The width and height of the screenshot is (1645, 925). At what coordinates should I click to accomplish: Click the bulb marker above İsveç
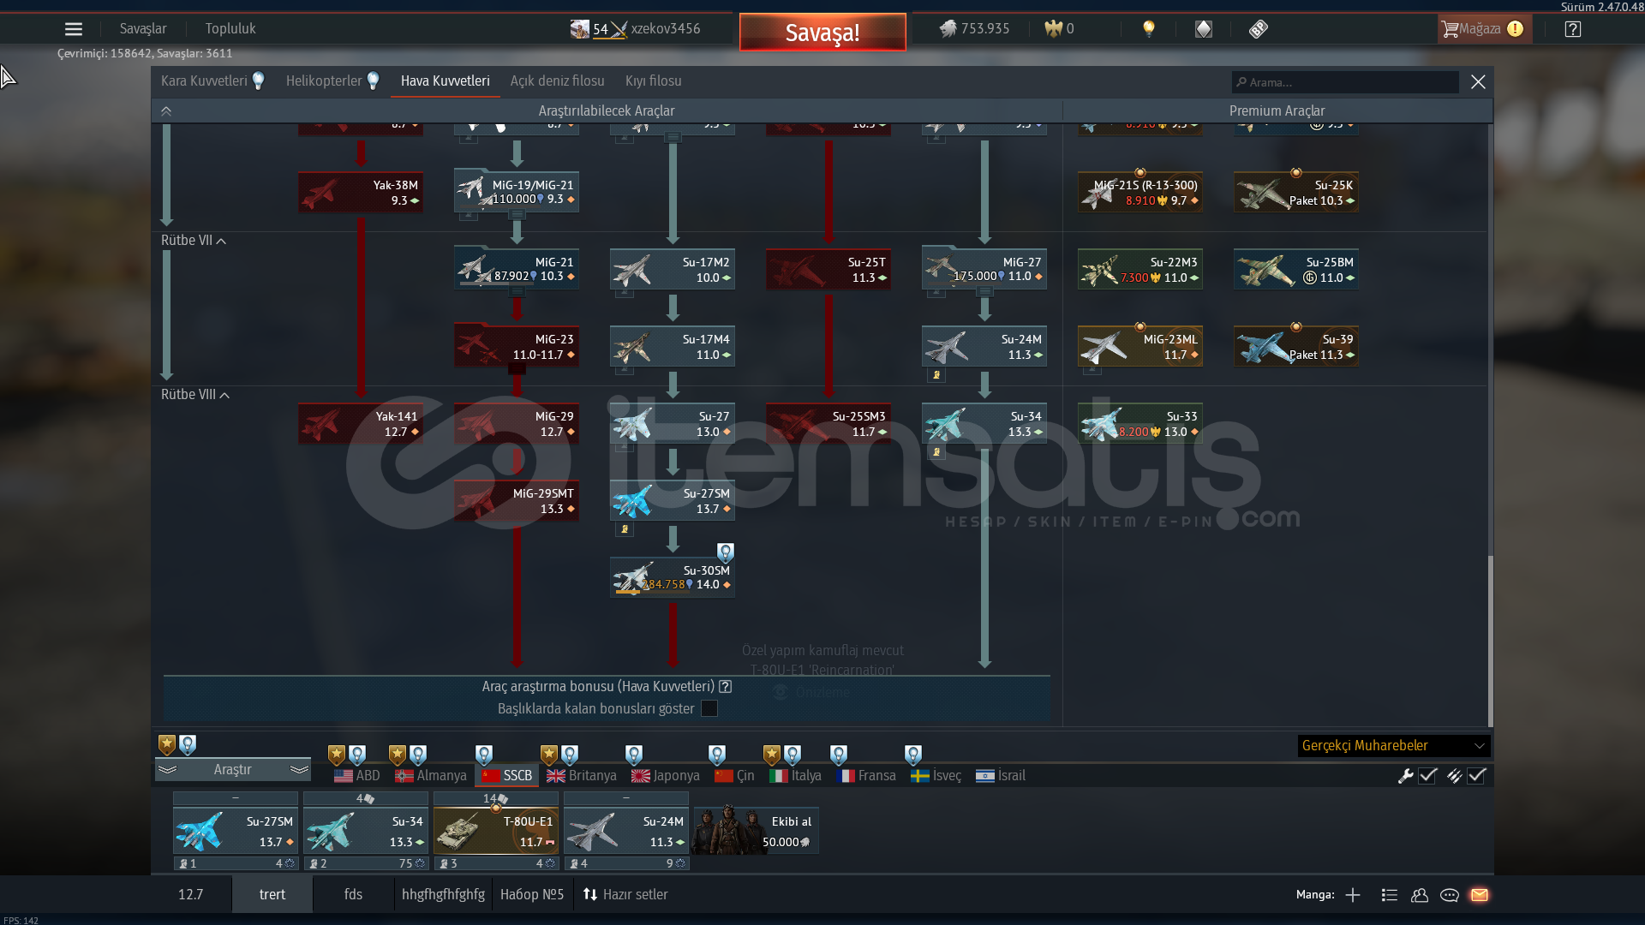tap(913, 755)
